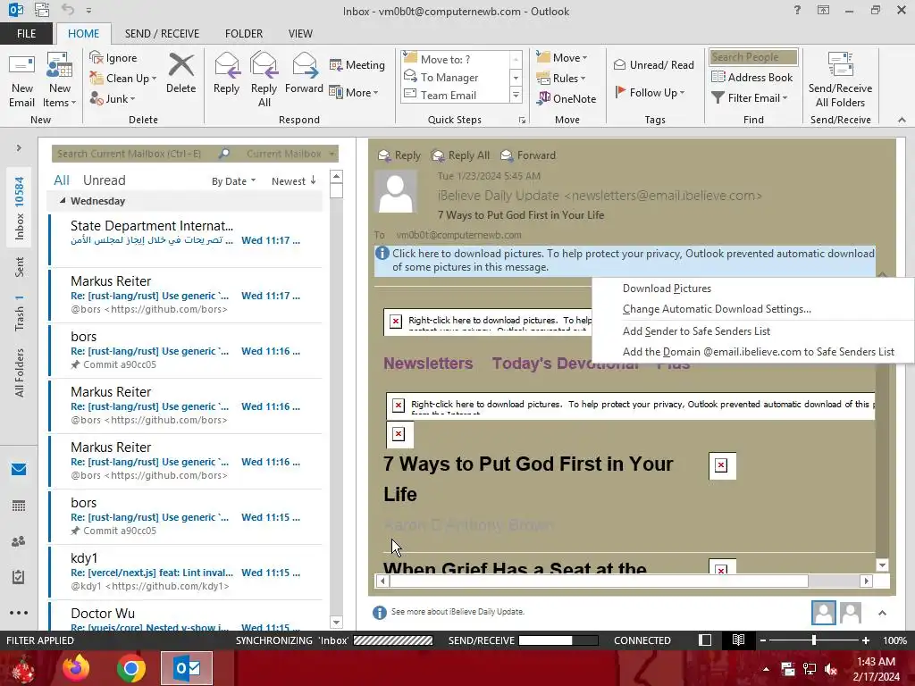Toggle Newest sort order

point(293,181)
